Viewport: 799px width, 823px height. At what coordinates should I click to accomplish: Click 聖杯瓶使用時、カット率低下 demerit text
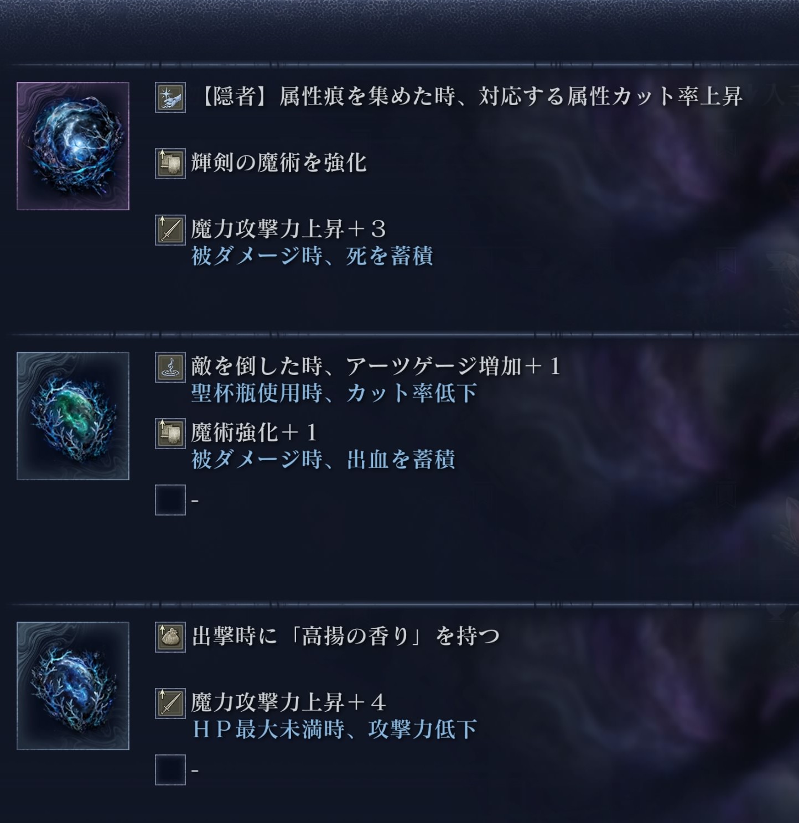(334, 393)
